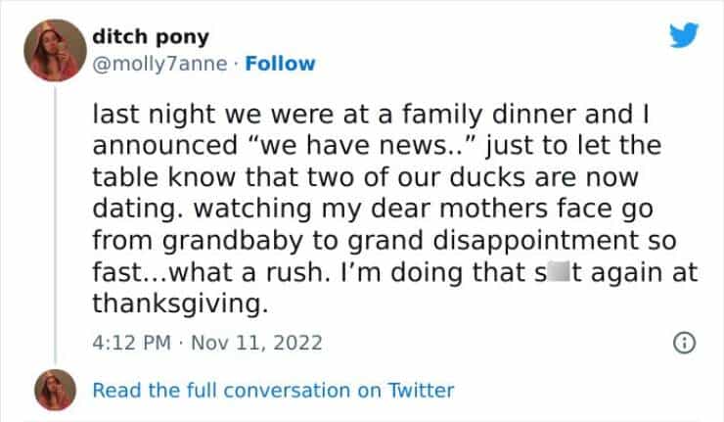Image resolution: width=724 pixels, height=422 pixels.
Task: Read the full conversation on Twitter
Action: 273,390
